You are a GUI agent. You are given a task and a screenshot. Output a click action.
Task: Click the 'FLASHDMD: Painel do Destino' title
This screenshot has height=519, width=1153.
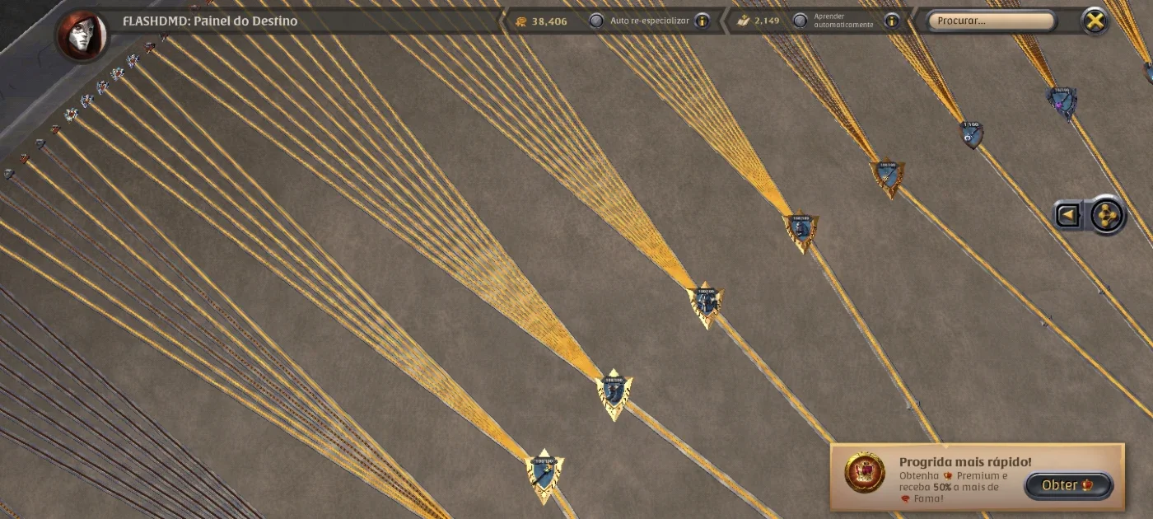click(210, 21)
